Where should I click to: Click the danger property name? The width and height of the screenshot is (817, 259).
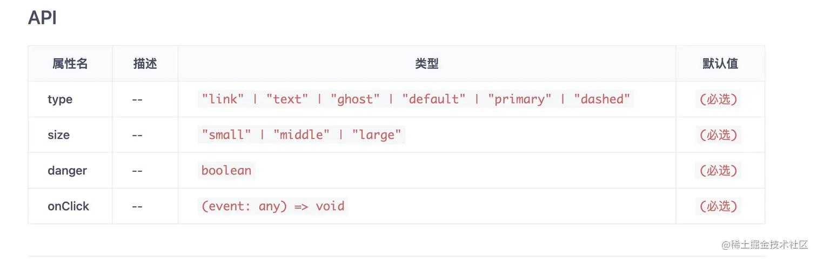click(x=67, y=171)
